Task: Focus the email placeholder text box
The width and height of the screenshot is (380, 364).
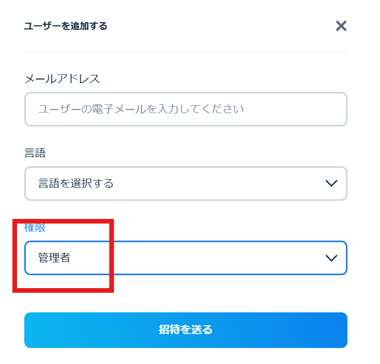Action: 185,109
